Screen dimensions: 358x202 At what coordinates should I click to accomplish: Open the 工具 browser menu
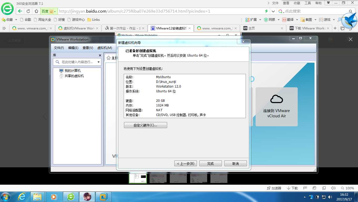pos(308,3)
